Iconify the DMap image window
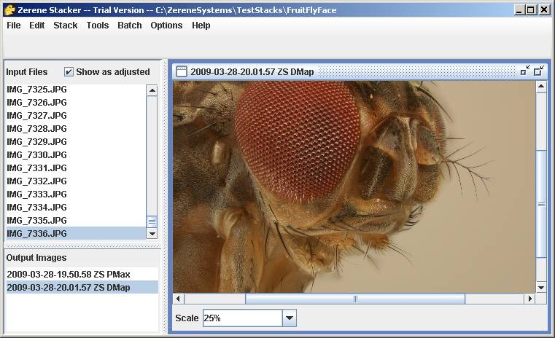Screen dimensions: 555x338 click(x=525, y=71)
